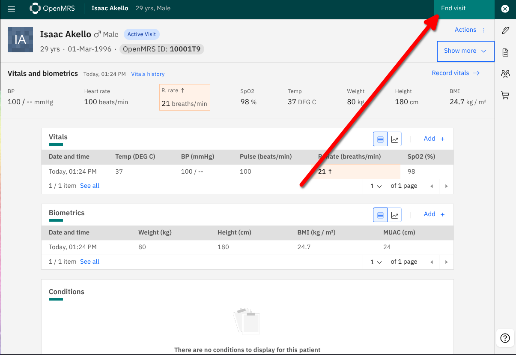
Task: Open the Vitals history link
Action: tap(148, 74)
